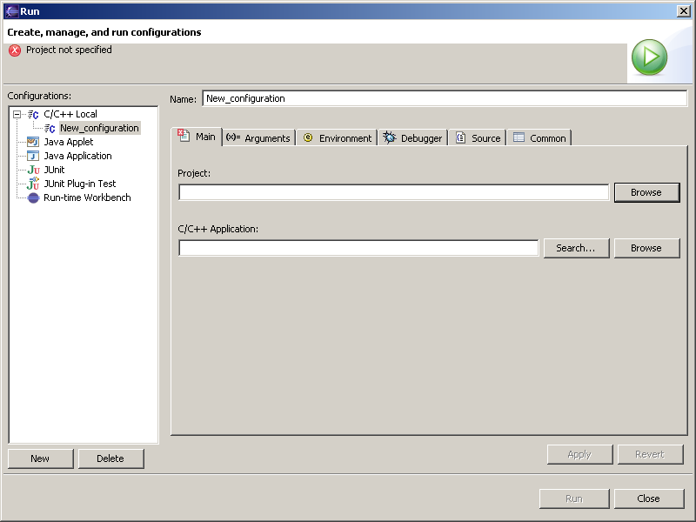This screenshot has height=522, width=696.
Task: Click the Java Applet icon in the tree
Action: (33, 142)
